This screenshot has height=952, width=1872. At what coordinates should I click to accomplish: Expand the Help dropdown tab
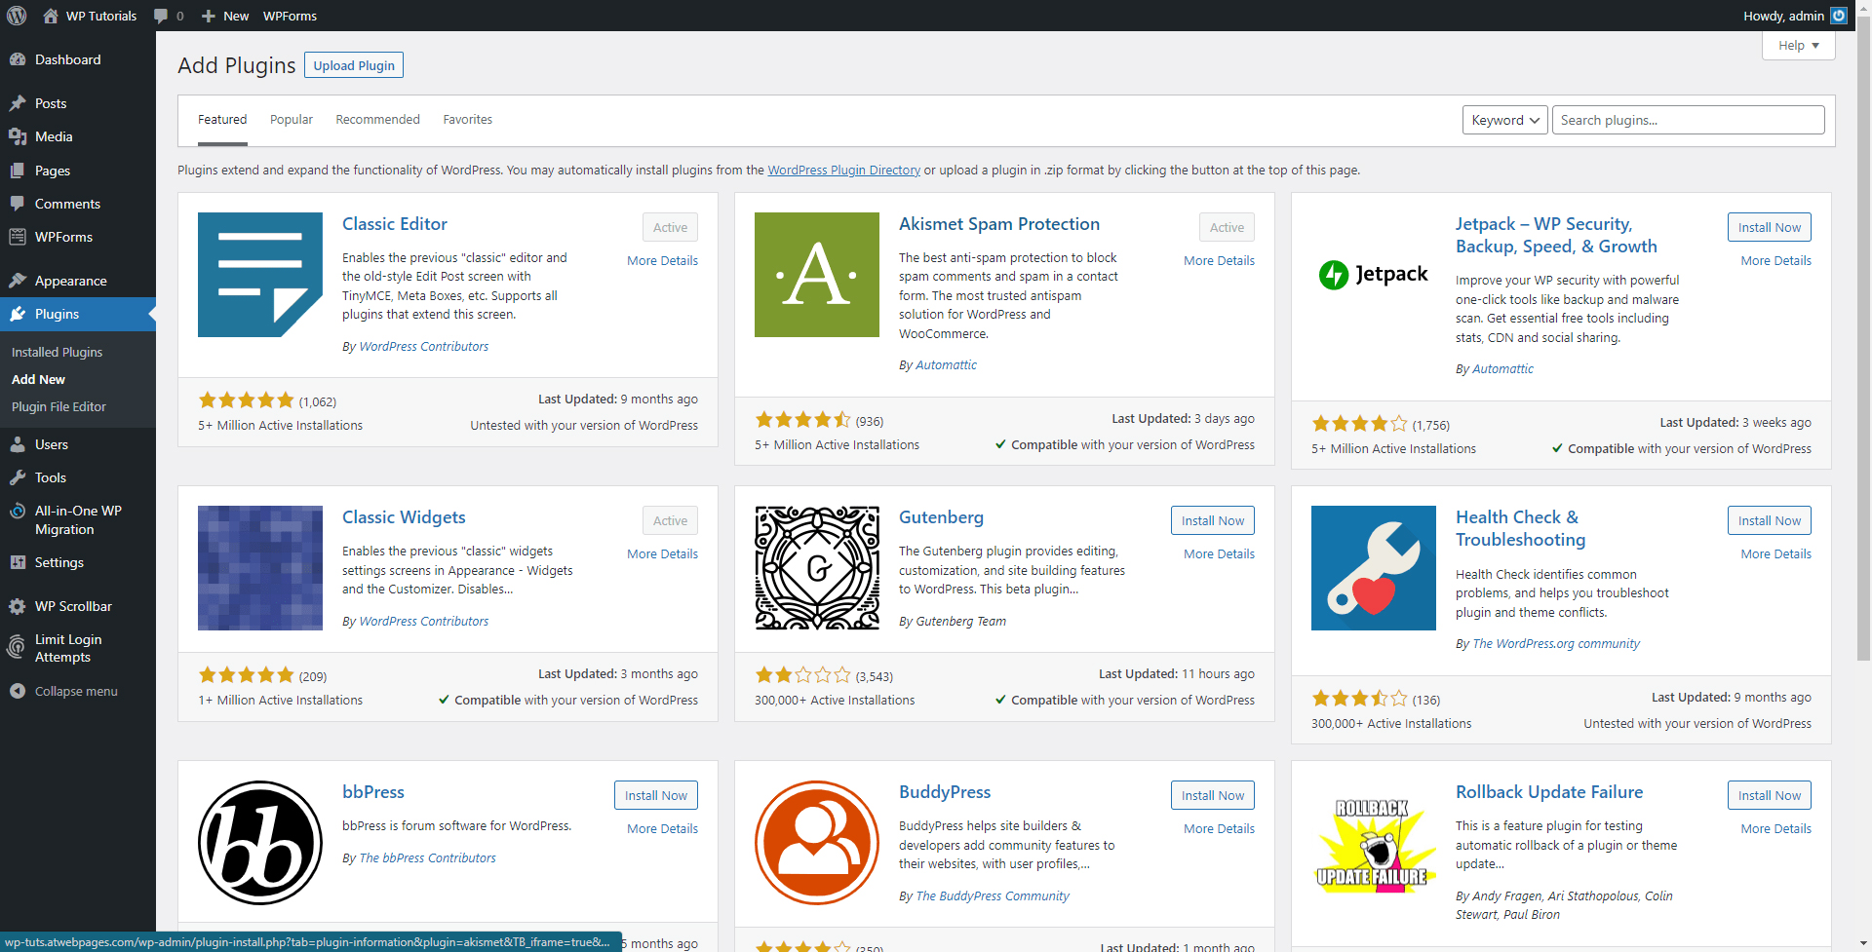1798,46
